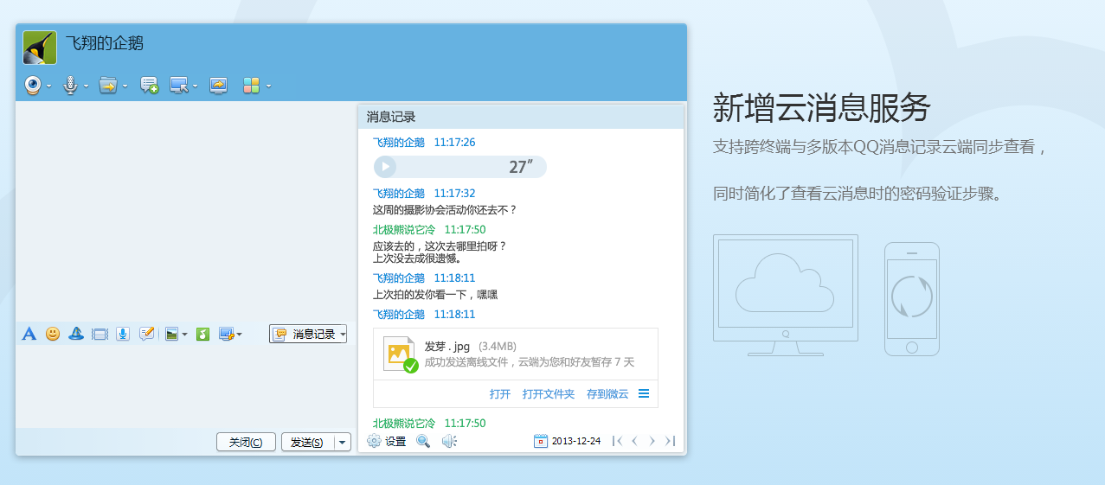This screenshot has height=485, width=1105.
Task: Send a window shake with the shake icon
Action: (x=100, y=334)
